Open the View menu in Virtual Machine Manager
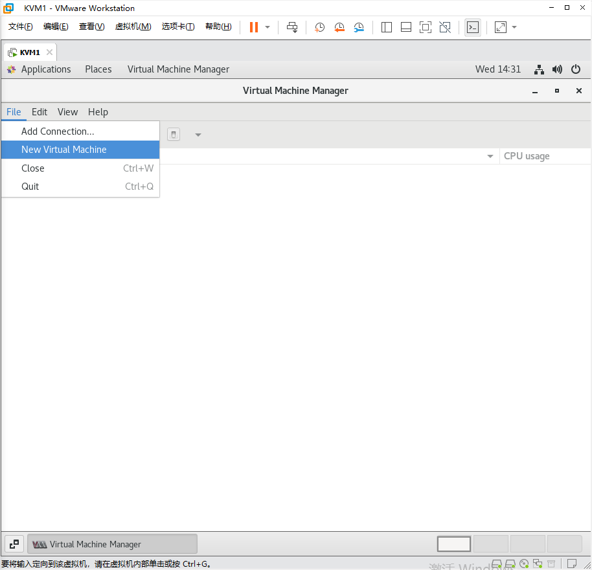This screenshot has width=592, height=570. 67,112
